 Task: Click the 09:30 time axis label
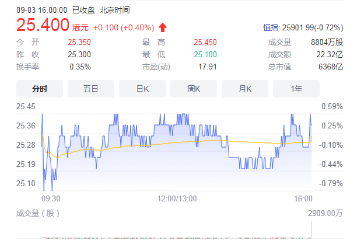click(x=51, y=198)
